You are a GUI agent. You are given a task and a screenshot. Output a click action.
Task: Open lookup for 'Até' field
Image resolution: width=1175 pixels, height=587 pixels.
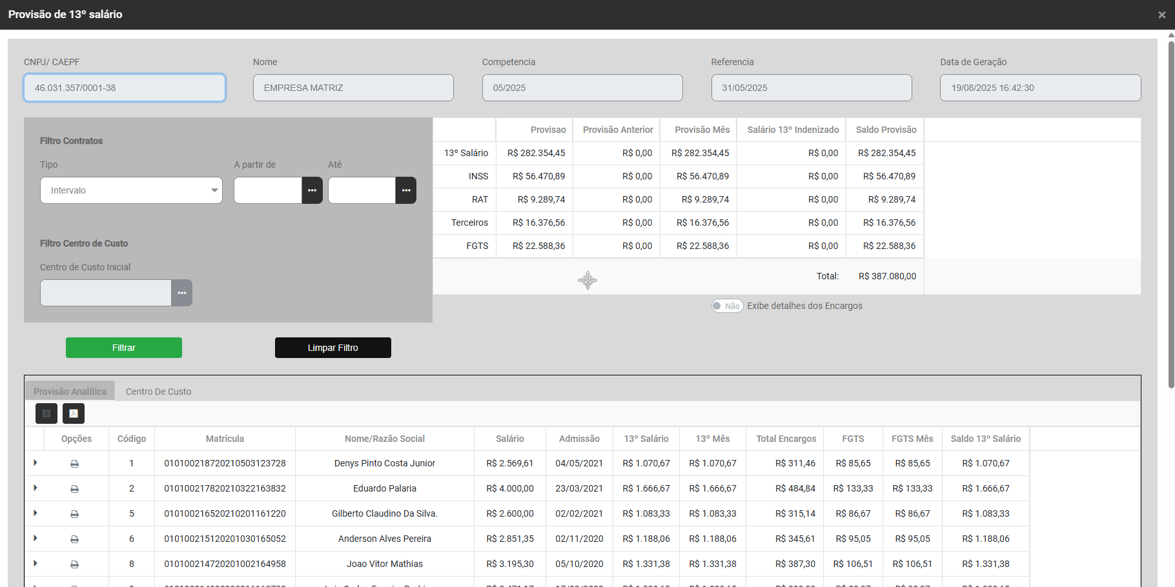click(x=406, y=190)
